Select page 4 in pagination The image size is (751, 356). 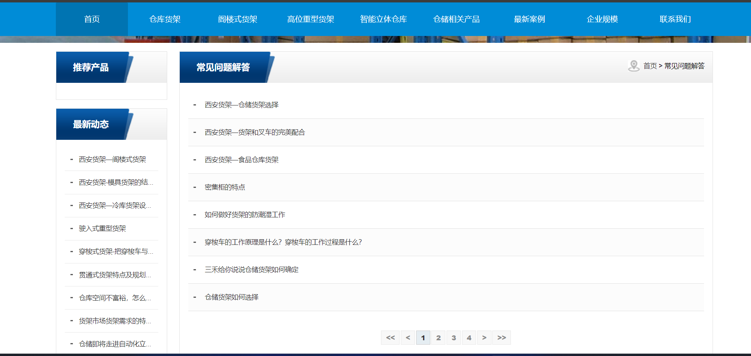pos(469,338)
